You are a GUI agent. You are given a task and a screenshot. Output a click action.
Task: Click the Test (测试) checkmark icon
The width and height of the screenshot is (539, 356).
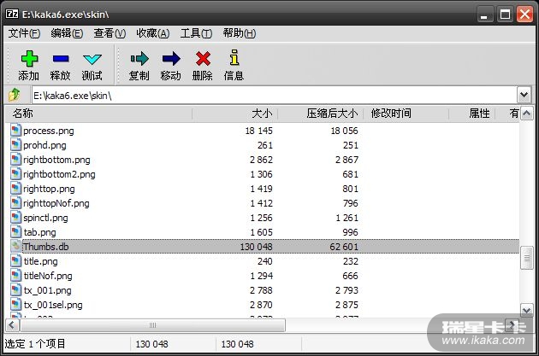92,60
